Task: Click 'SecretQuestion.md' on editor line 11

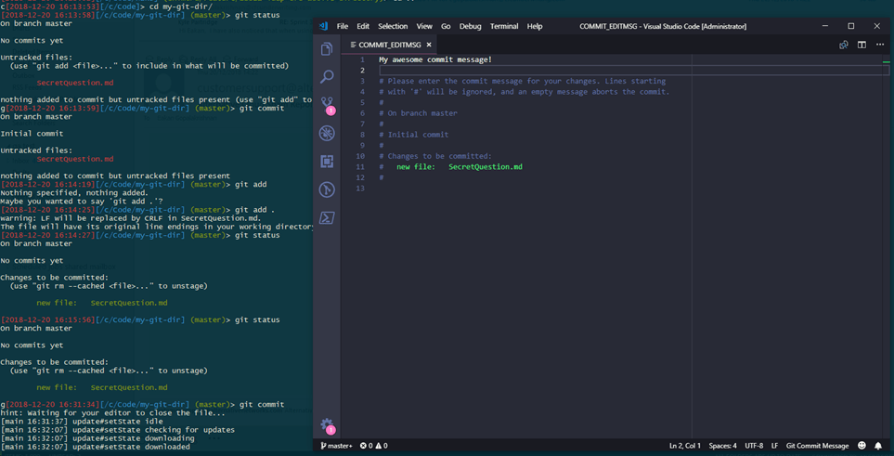Action: (x=486, y=167)
